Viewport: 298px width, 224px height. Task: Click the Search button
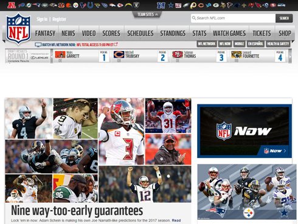point(284,18)
